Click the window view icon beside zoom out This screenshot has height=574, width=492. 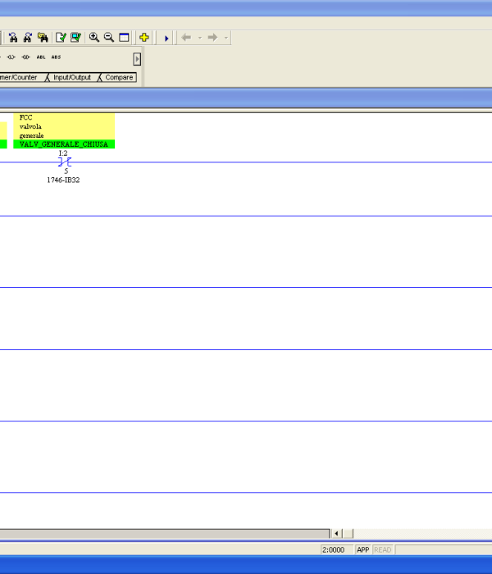point(124,38)
